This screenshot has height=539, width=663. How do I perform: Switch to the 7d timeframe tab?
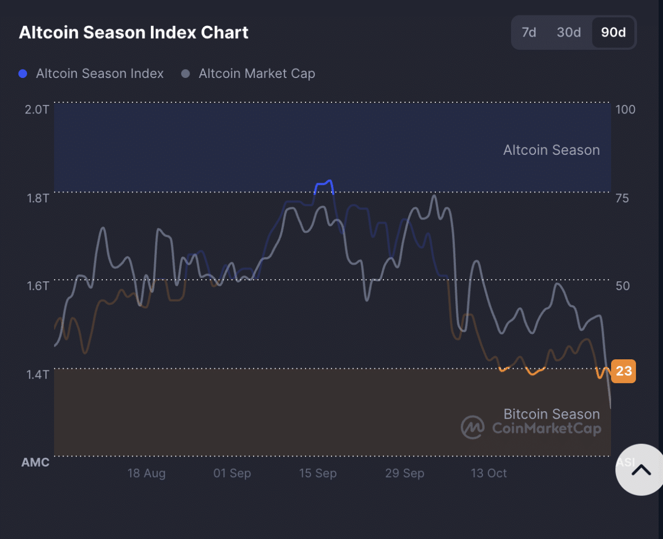click(x=528, y=33)
